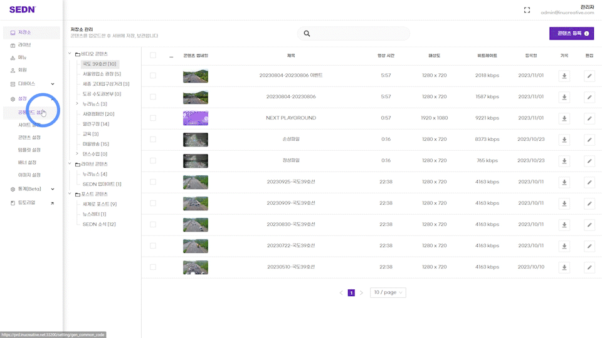Open the column options ellipsis in header

pos(171,56)
